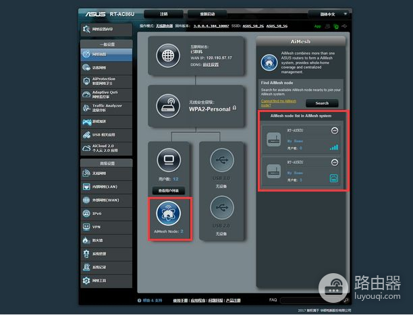Remove the second RT-AX92U node
The image size is (413, 315).
335,163
